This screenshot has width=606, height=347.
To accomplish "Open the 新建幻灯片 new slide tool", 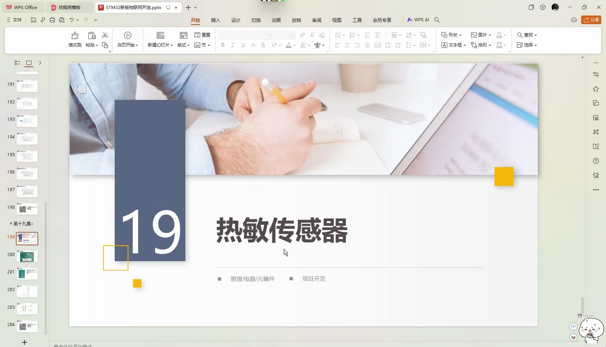I will click(x=160, y=39).
